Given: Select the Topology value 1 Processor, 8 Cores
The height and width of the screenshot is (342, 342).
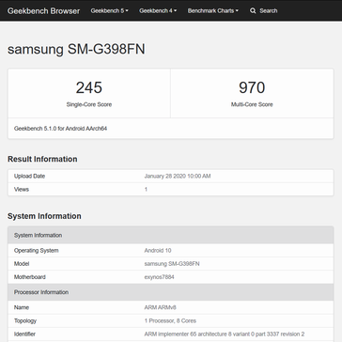Looking at the screenshot, I should tap(170, 320).
